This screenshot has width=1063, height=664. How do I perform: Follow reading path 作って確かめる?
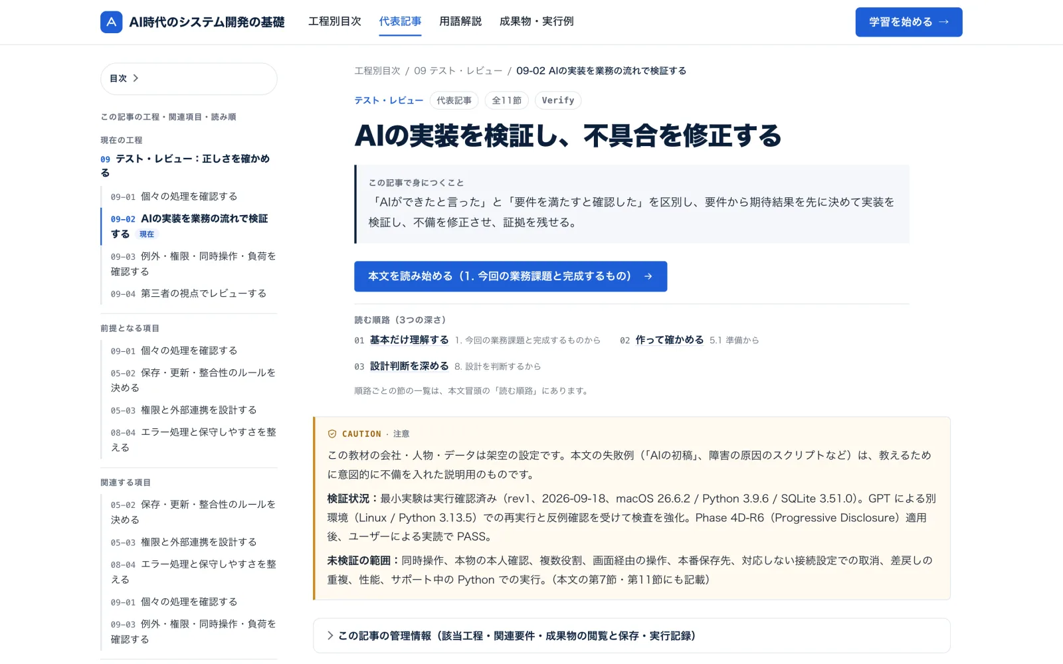670,340
